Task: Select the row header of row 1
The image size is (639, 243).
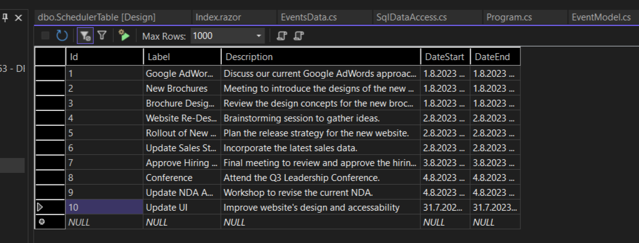Action: [50, 74]
